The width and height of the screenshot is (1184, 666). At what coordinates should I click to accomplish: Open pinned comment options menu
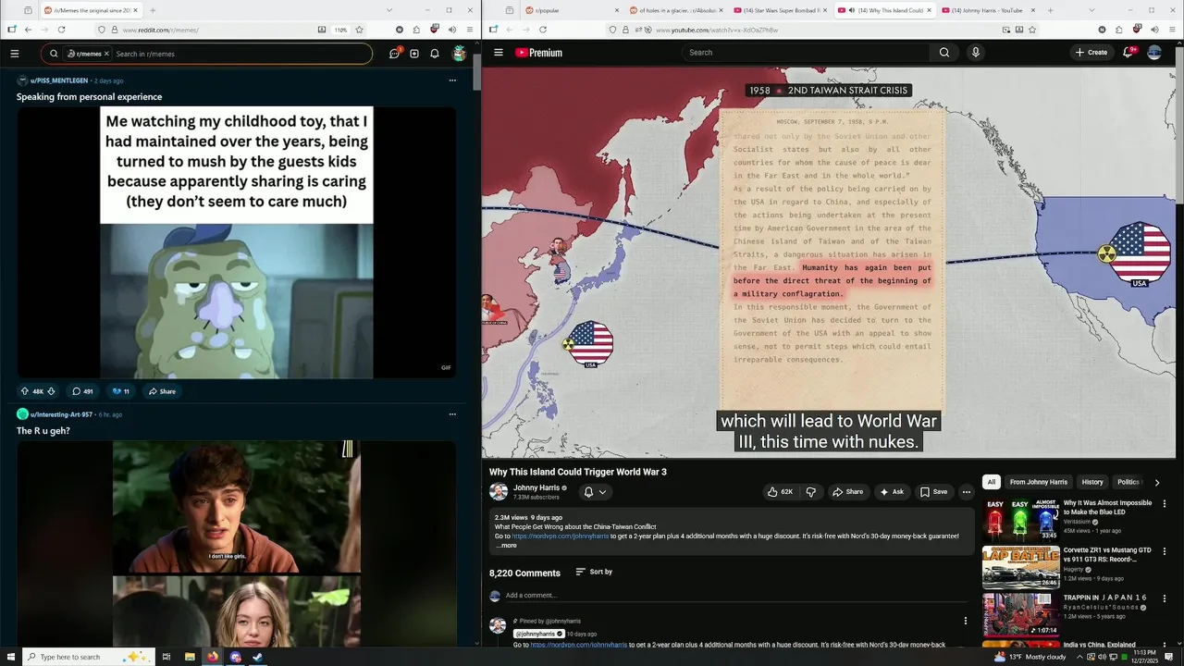coord(966,621)
